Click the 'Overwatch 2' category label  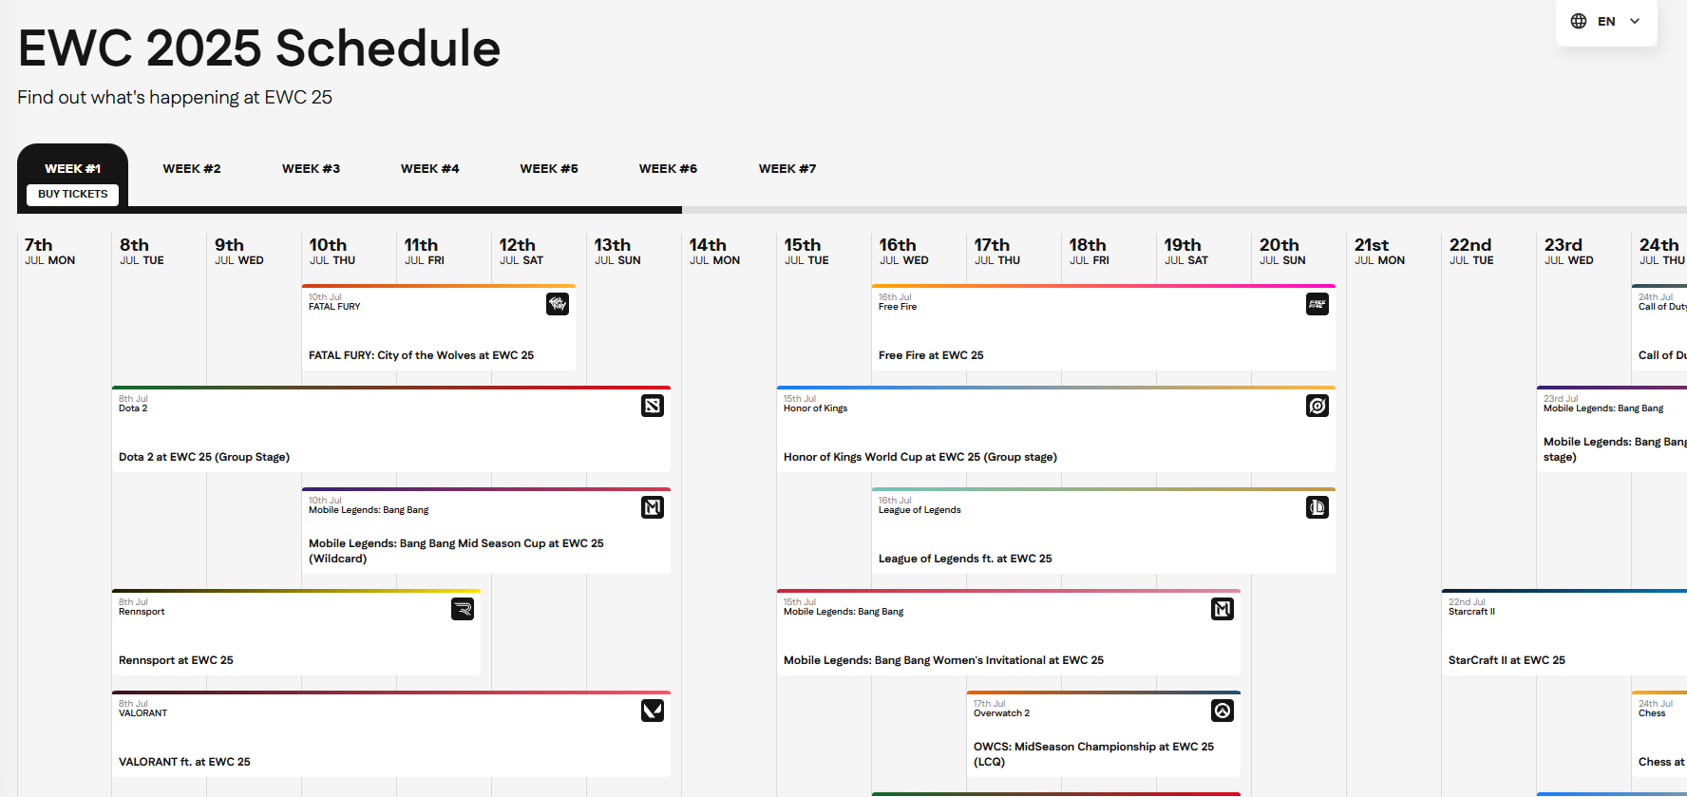click(1001, 713)
